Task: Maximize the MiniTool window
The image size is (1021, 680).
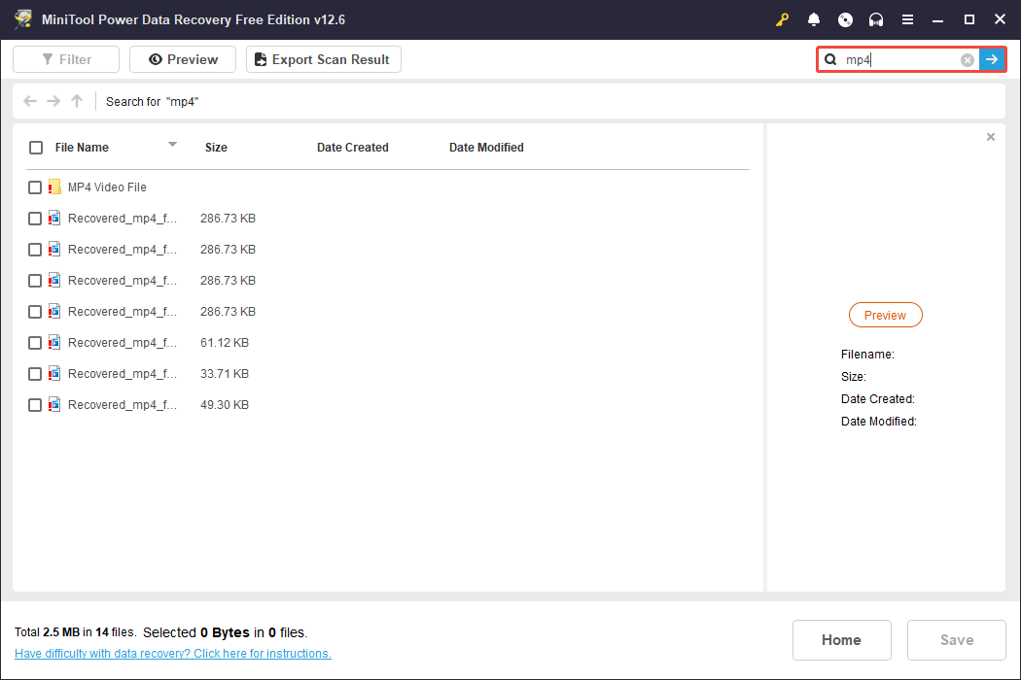Action: 968,19
